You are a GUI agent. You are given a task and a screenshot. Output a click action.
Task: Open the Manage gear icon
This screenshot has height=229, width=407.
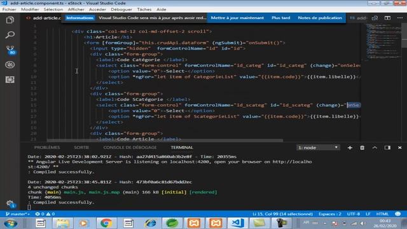coord(10,204)
